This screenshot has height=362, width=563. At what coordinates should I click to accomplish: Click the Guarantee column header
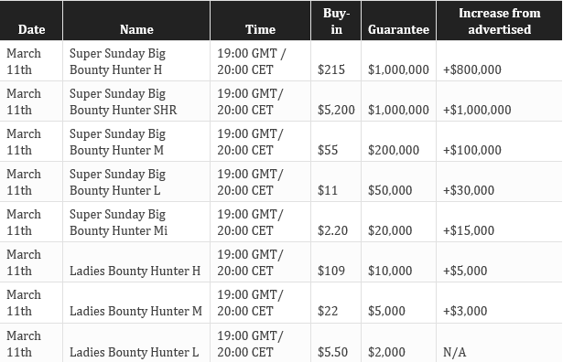pyautogui.click(x=398, y=20)
